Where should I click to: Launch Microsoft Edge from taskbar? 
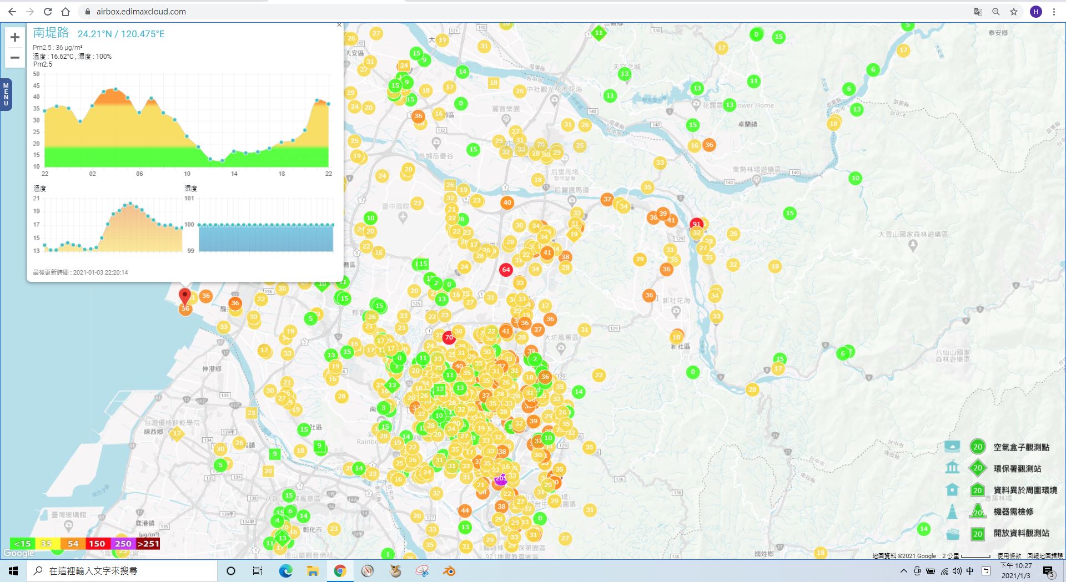(285, 571)
